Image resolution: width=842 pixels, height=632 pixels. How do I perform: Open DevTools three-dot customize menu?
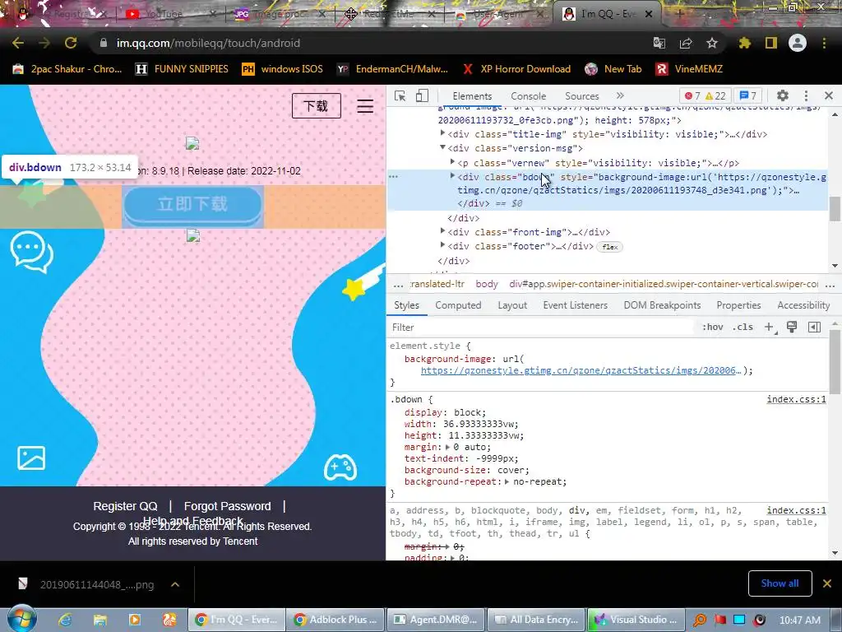coord(806,95)
